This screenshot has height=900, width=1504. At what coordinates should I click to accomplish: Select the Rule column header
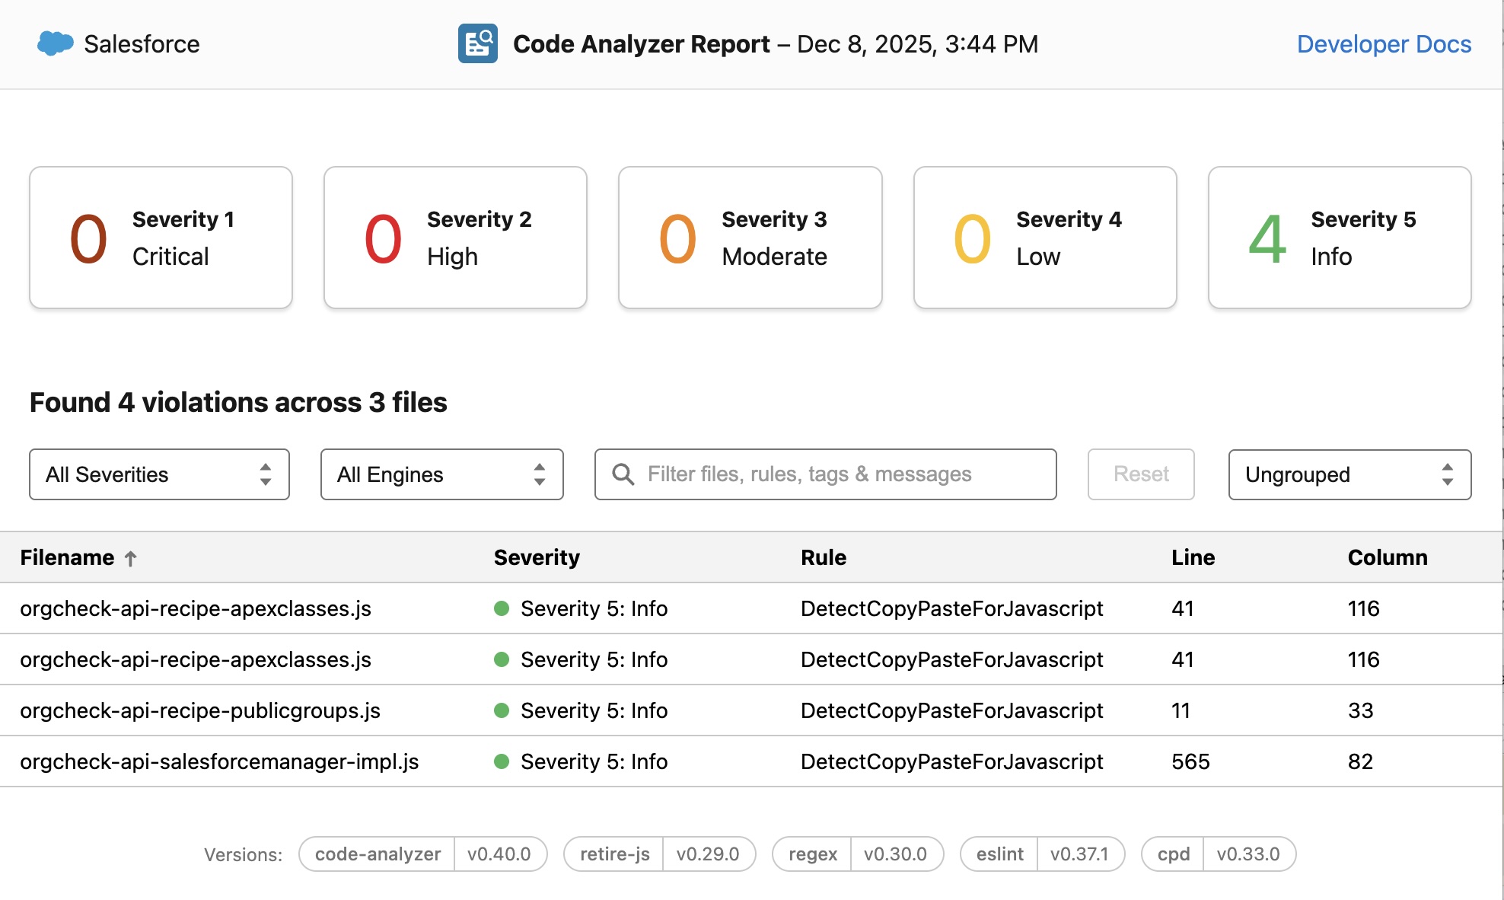823,557
